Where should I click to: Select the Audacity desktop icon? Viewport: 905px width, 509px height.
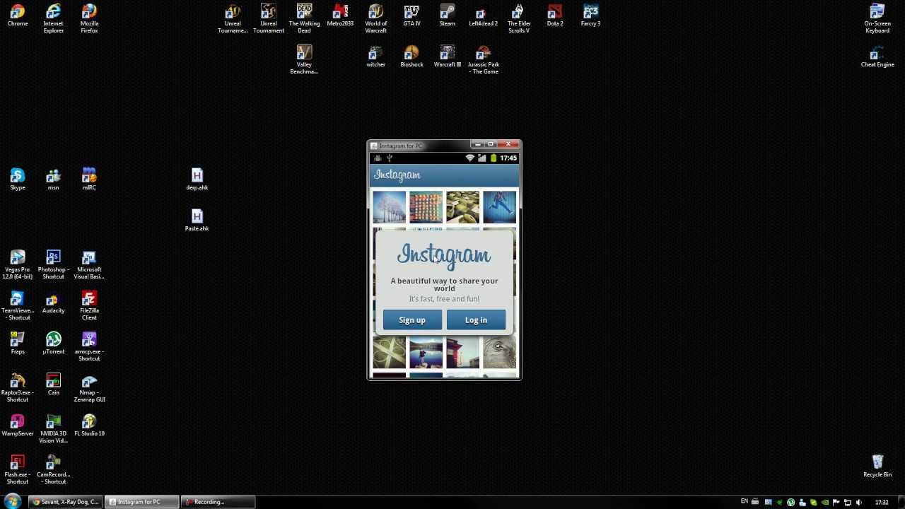coord(53,303)
